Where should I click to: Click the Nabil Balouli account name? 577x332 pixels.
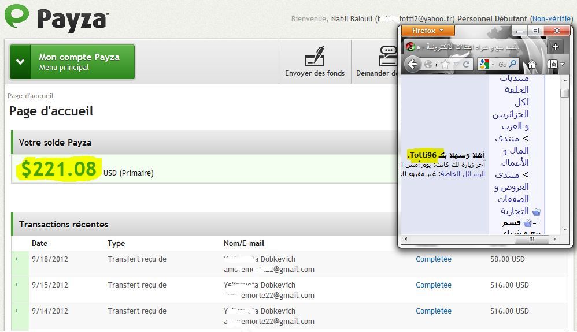(352, 18)
